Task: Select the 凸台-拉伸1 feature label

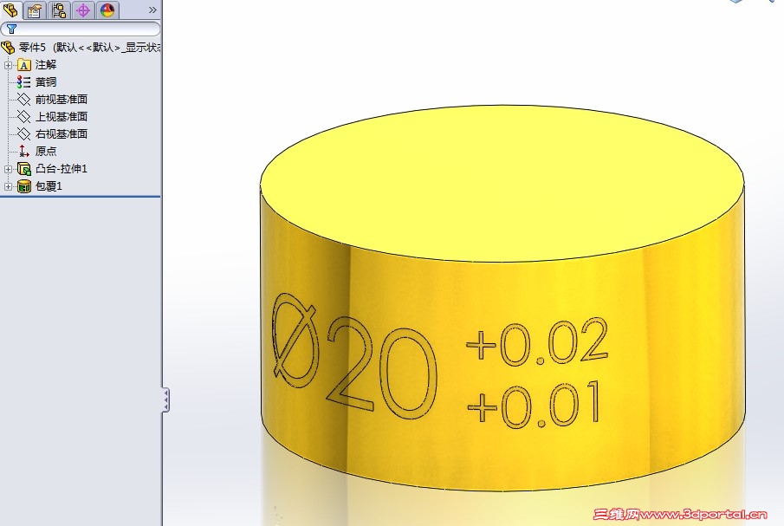Action: tap(61, 169)
